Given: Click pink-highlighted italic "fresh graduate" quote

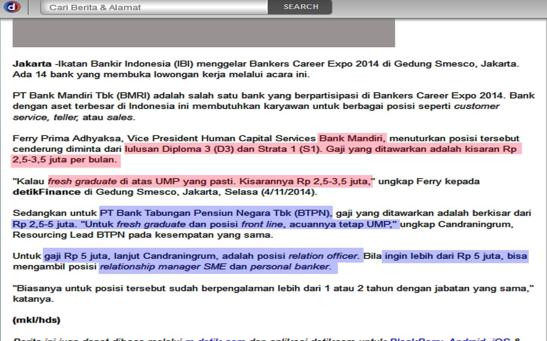Looking at the screenshot, I should [x=82, y=181].
